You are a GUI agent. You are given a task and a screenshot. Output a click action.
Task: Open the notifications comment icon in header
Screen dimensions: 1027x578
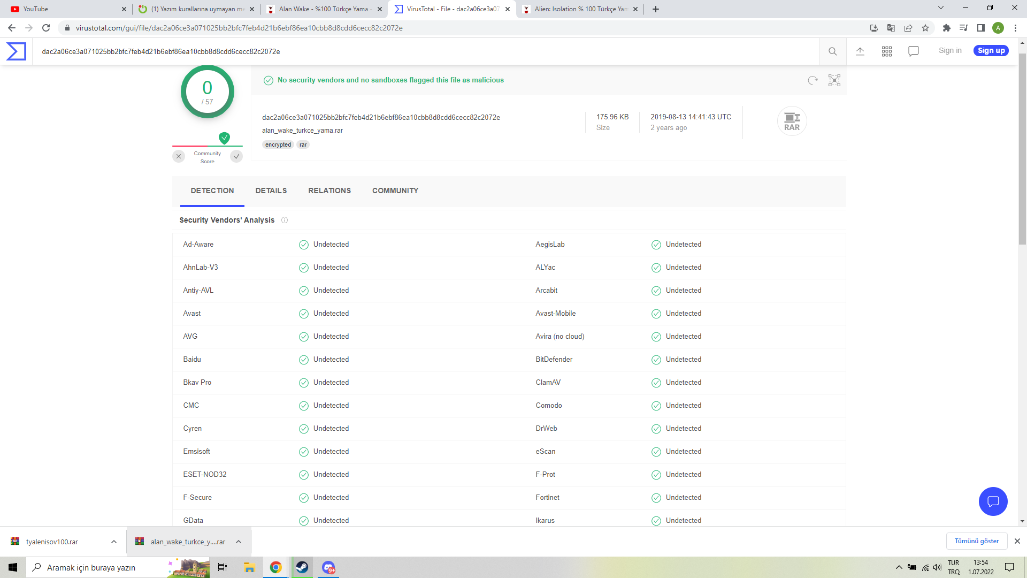coord(914,51)
